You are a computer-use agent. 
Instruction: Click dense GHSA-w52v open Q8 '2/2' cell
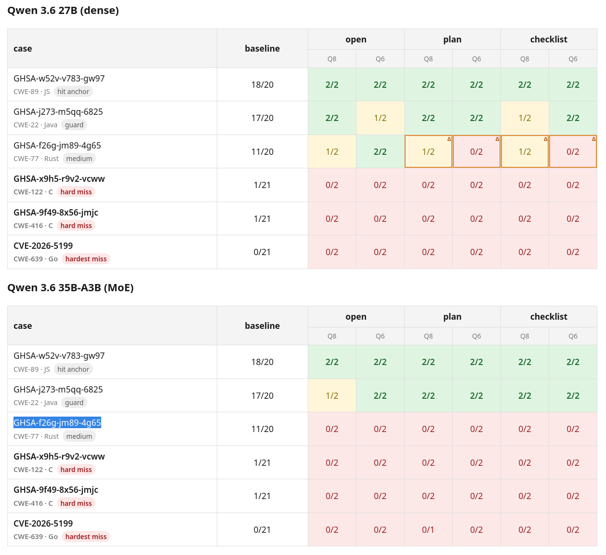332,85
